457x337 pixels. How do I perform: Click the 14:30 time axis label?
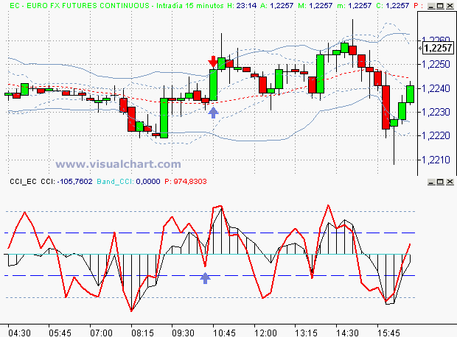pos(347,333)
